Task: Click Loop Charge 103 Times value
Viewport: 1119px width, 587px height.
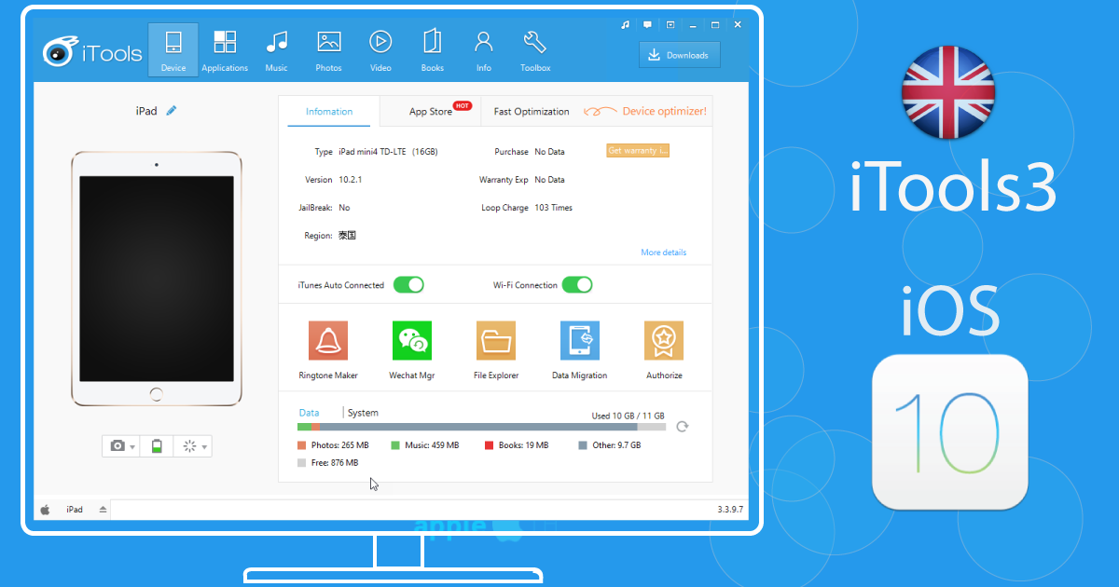Action: coord(553,208)
